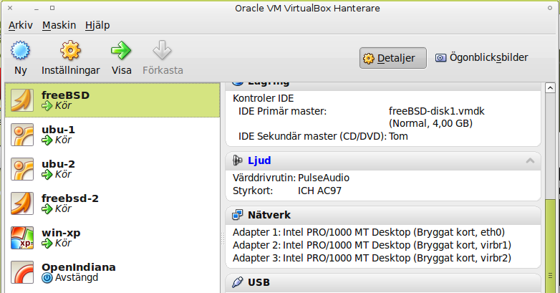Open the Maskin menu
560x293 pixels.
click(x=59, y=25)
